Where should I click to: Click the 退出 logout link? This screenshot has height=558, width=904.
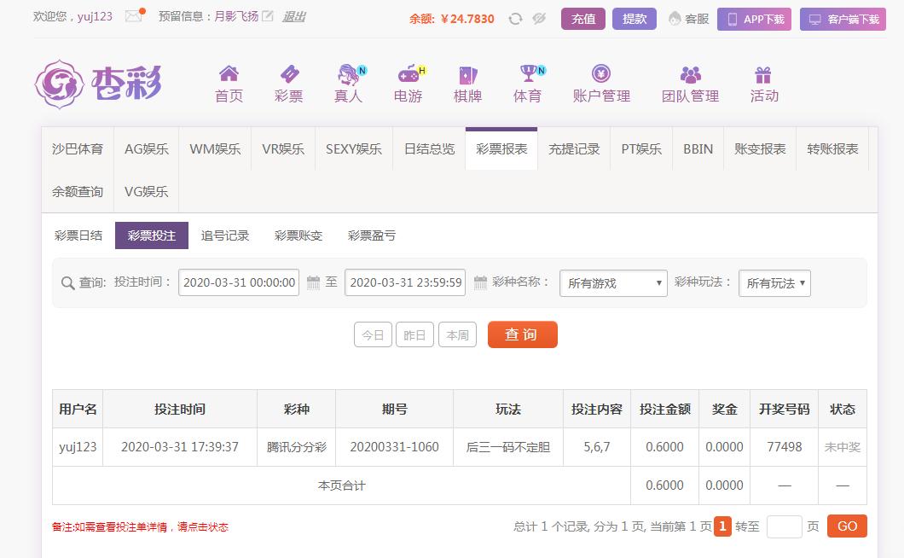294,17
